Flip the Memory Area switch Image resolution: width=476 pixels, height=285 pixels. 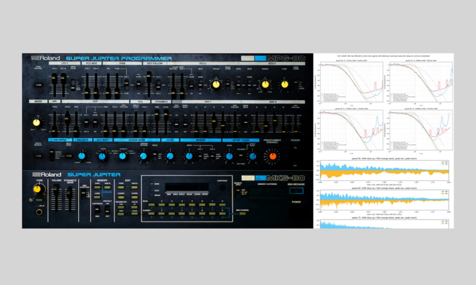(238, 192)
